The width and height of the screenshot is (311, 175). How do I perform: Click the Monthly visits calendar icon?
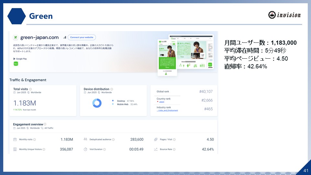pyautogui.click(x=15, y=139)
